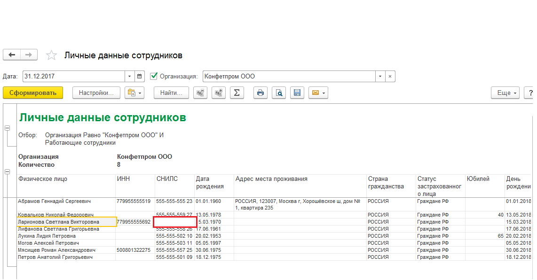Image resolution: width=537 pixels, height=280 pixels.
Task: Collapse the report header group
Action: click(7, 128)
